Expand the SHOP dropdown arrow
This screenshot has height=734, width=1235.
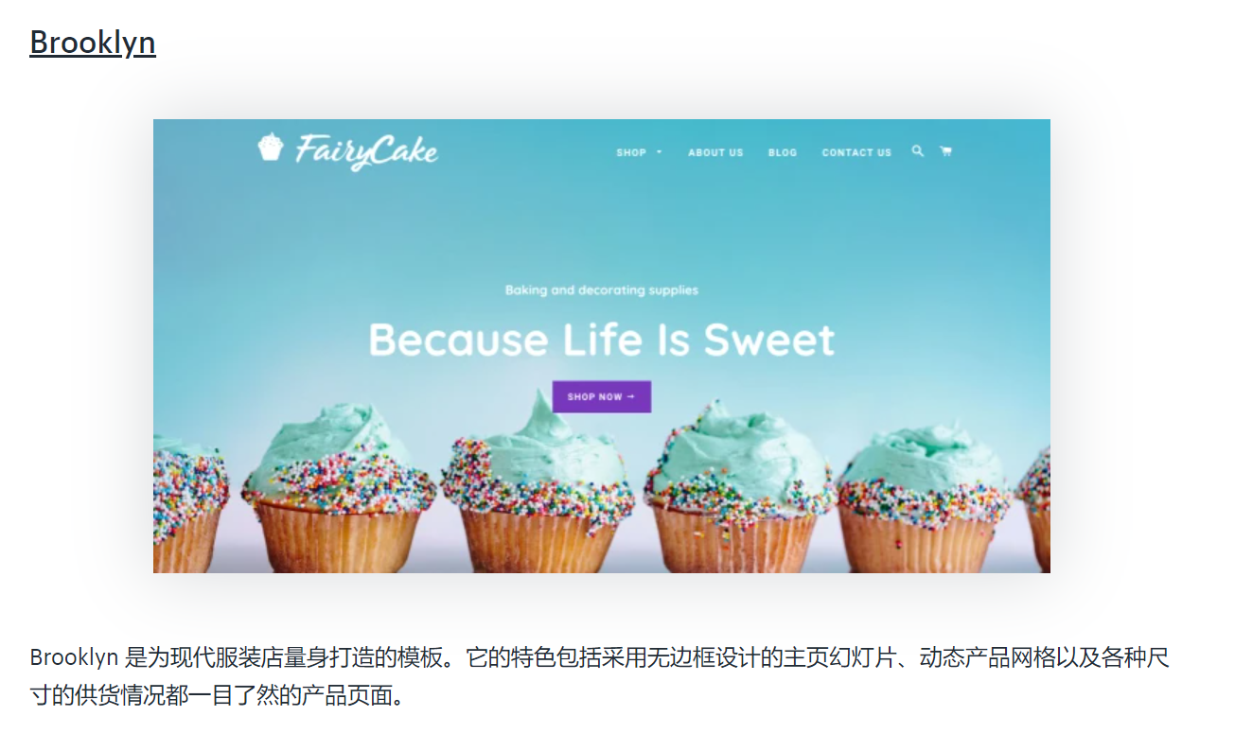click(x=659, y=152)
